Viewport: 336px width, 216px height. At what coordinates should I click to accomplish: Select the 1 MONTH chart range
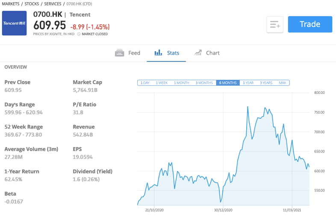(x=182, y=83)
